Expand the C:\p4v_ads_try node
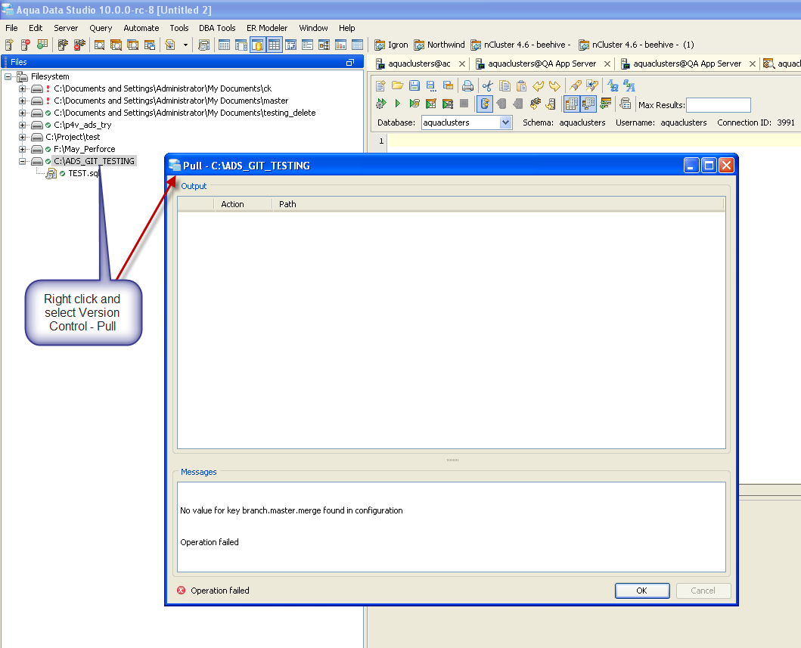 click(22, 125)
